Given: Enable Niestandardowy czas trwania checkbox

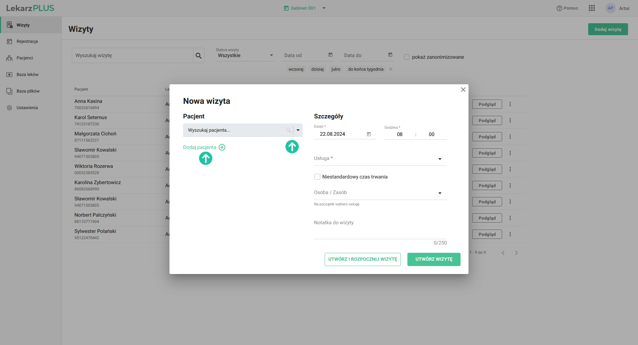Looking at the screenshot, I should pyautogui.click(x=317, y=177).
